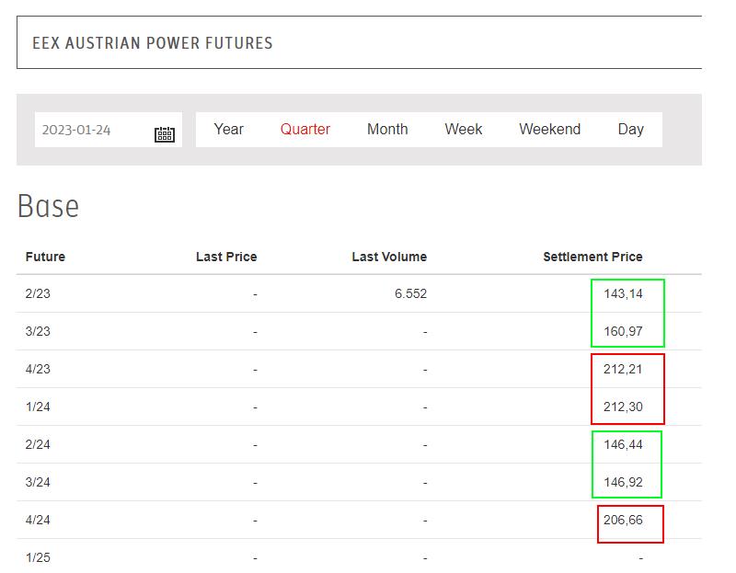Image resolution: width=736 pixels, height=573 pixels.
Task: Click the Settlement Price column header
Action: click(x=592, y=257)
